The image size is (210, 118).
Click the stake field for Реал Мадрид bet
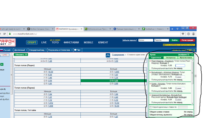coord(180,66)
